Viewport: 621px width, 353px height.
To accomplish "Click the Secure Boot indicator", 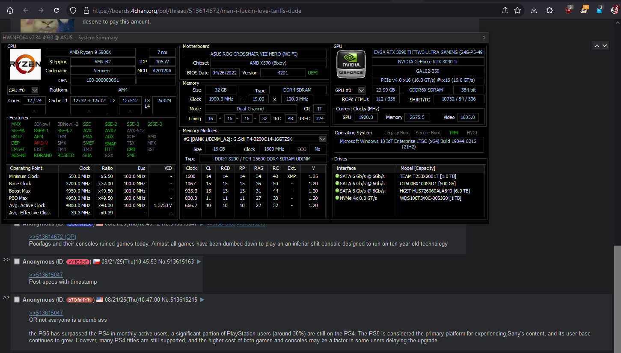I will (x=428, y=133).
